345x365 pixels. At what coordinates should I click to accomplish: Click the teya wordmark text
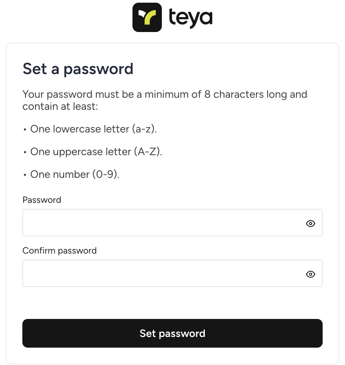(191, 18)
